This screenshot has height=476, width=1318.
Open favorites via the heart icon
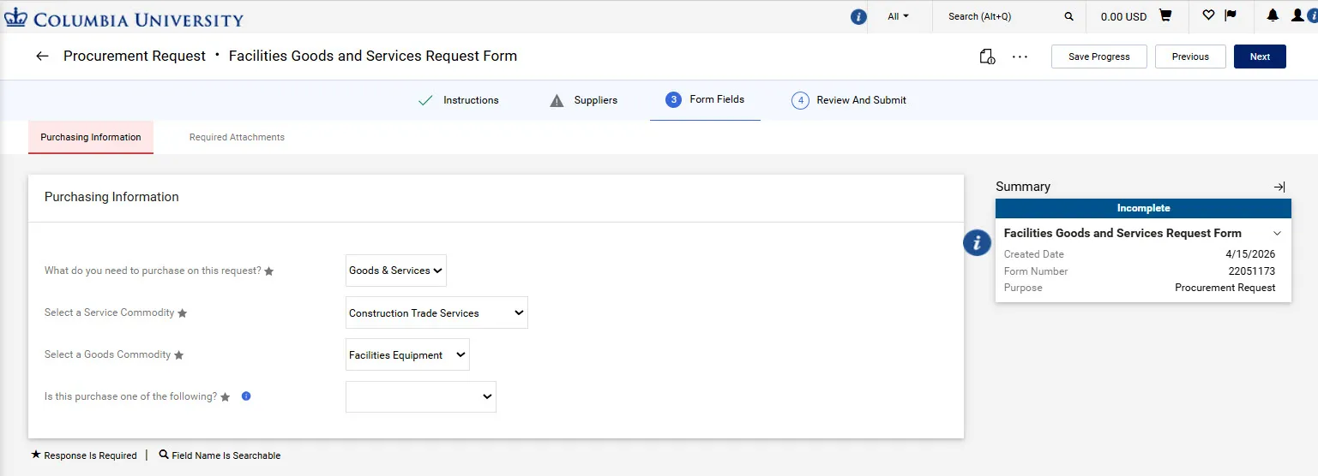pyautogui.click(x=1208, y=15)
